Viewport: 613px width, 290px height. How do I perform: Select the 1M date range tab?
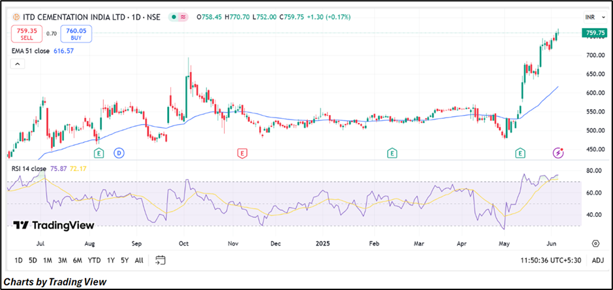(x=48, y=260)
